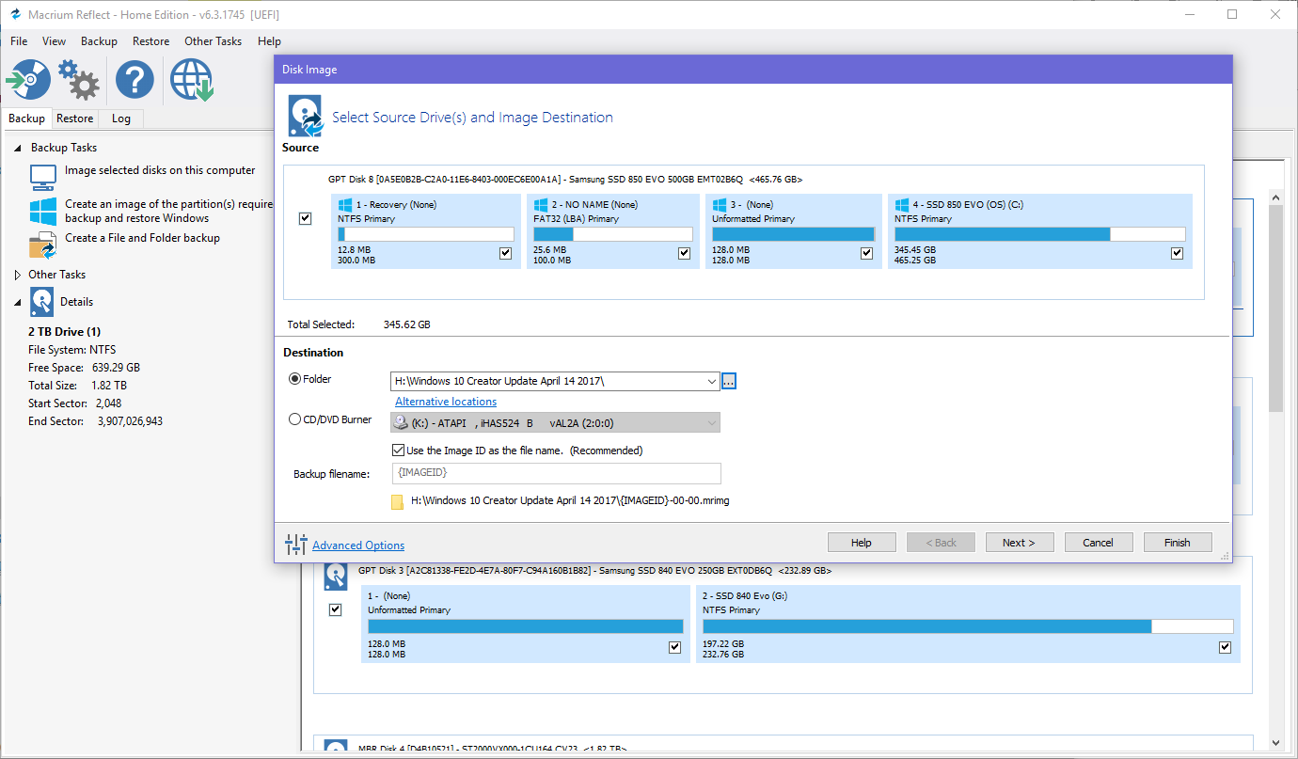Select the Folder destination radio button
The width and height of the screenshot is (1298, 759).
click(294, 379)
